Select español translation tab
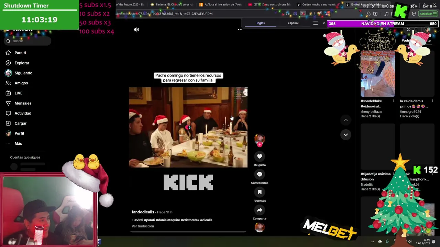This screenshot has height=247, width=440. click(293, 23)
